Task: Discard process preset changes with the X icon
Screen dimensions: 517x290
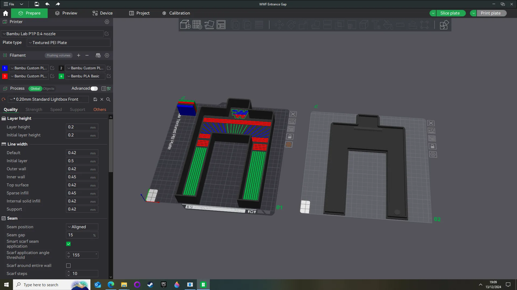Action: point(102,99)
